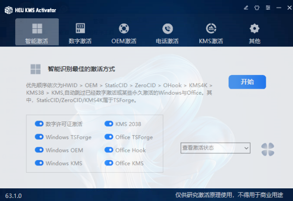
Task: Turn off Office Hook switch
Action: tap(109, 150)
